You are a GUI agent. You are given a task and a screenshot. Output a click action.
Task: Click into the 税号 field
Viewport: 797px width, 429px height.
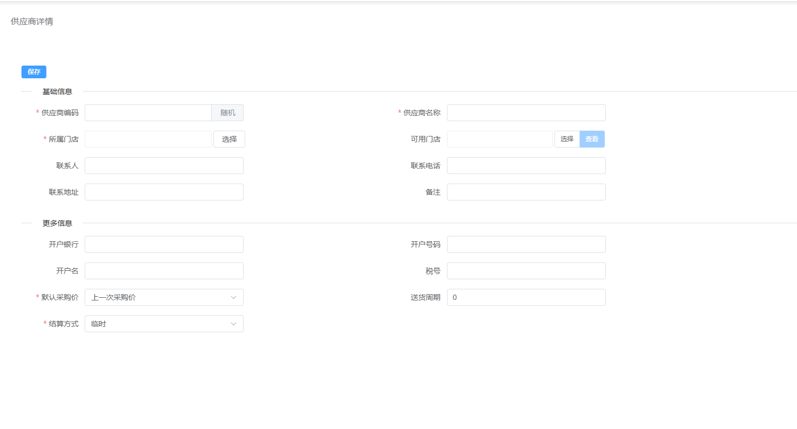(526, 271)
